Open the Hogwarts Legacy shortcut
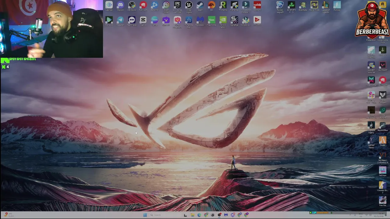 [371, 127]
